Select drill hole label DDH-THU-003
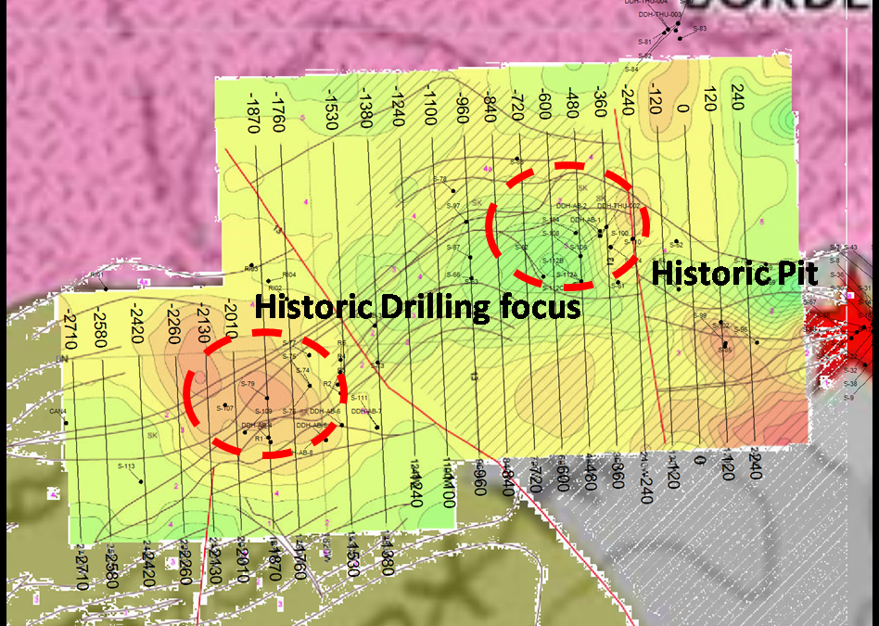The image size is (879, 626). click(x=660, y=15)
